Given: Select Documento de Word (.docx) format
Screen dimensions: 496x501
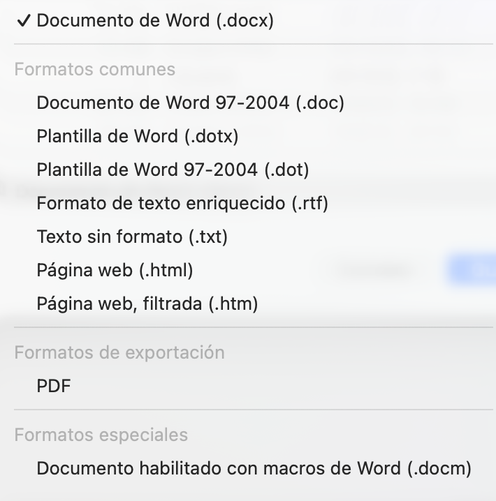Looking at the screenshot, I should pyautogui.click(x=155, y=21).
